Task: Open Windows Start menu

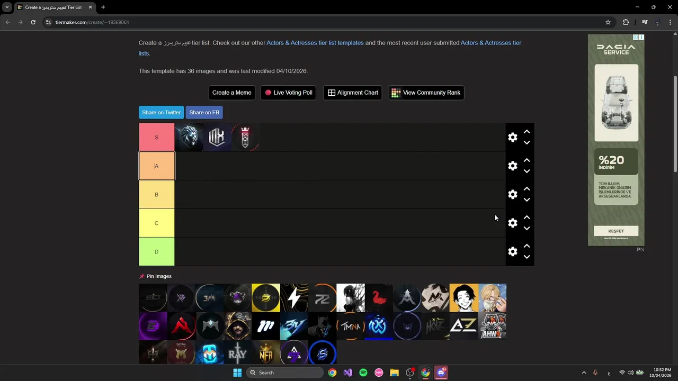Action: [x=237, y=373]
